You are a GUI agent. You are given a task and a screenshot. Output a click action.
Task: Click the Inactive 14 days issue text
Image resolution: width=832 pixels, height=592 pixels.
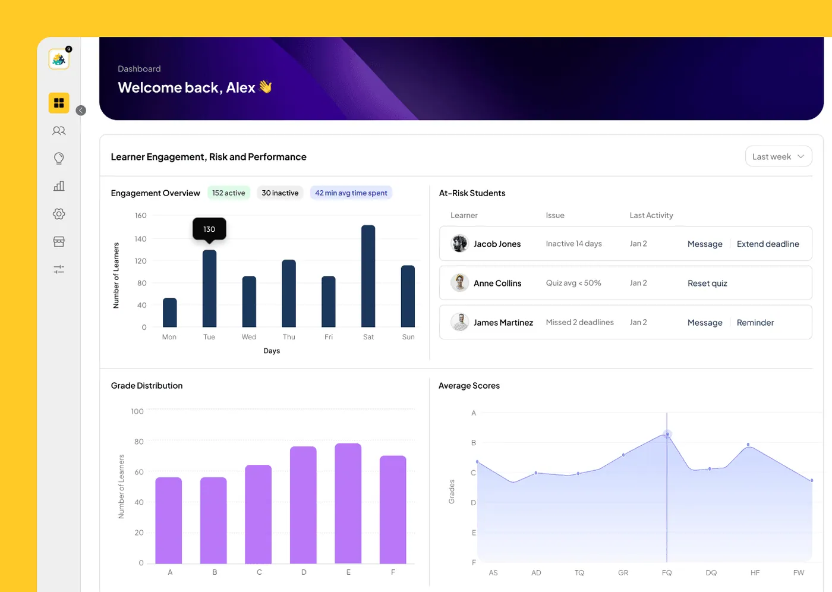click(x=574, y=244)
